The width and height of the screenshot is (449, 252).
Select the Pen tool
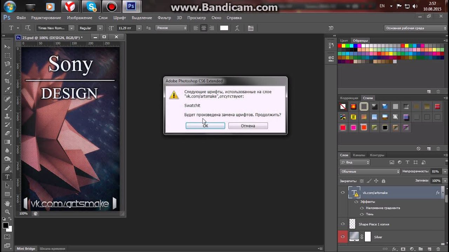[7, 168]
